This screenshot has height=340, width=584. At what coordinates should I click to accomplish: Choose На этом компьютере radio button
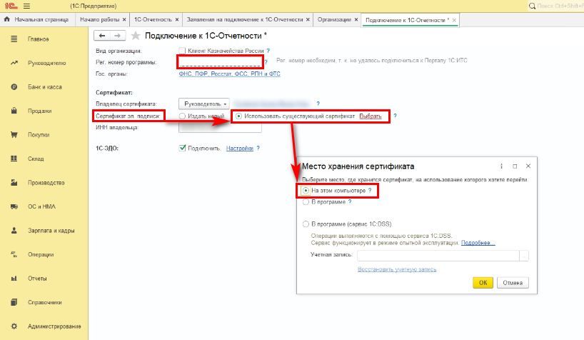pos(306,191)
